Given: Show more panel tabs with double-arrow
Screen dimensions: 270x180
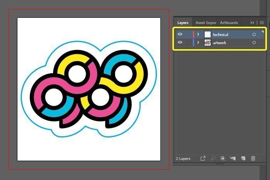Looking at the screenshot, I should 253,23.
